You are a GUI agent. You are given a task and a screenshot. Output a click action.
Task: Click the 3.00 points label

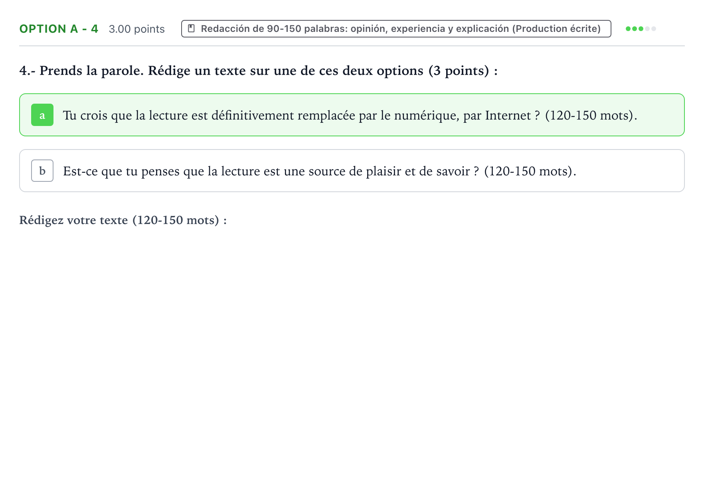pyautogui.click(x=136, y=29)
